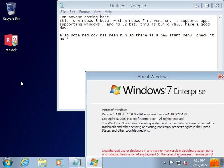Image resolution: width=224 pixels, height=168 pixels.
Task: Open the clock showing 7:10 PM
Action: tap(199, 163)
